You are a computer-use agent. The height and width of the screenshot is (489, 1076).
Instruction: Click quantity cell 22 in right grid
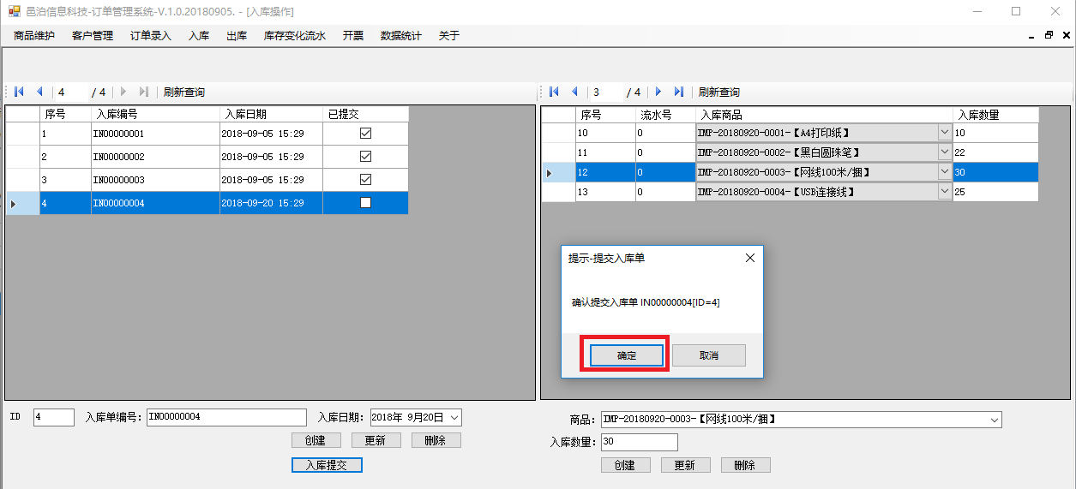[995, 152]
